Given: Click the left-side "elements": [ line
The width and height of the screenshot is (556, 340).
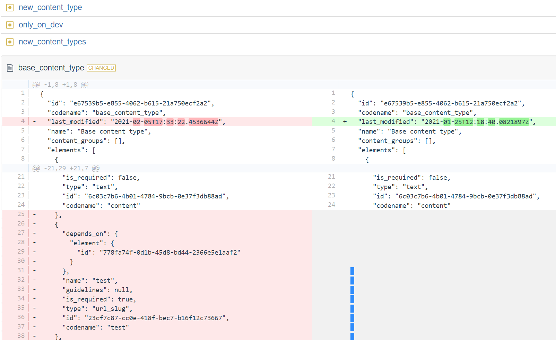Looking at the screenshot, I should (x=72, y=150).
